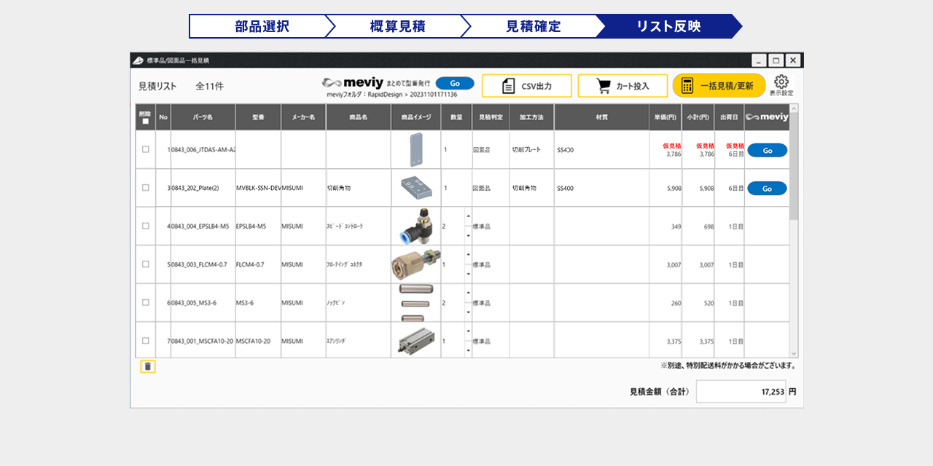Click the application logo in the title bar

coord(138,60)
